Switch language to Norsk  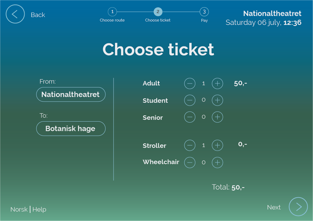(x=19, y=209)
